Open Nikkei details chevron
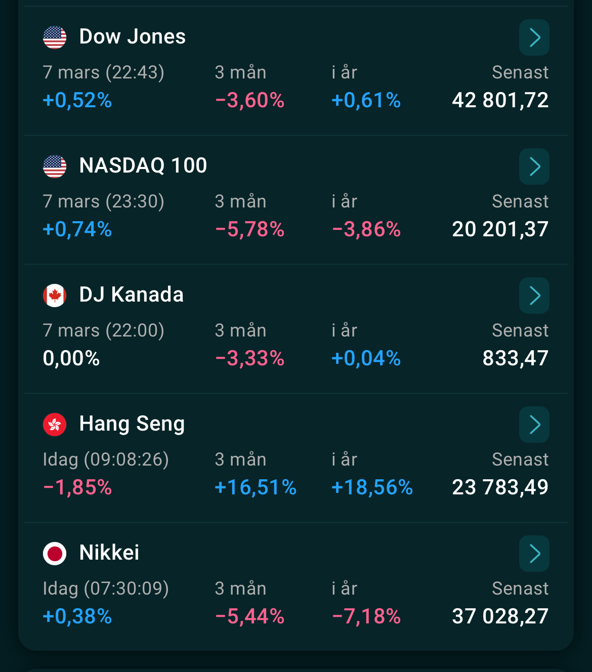Viewport: 592px width, 672px height. [534, 554]
